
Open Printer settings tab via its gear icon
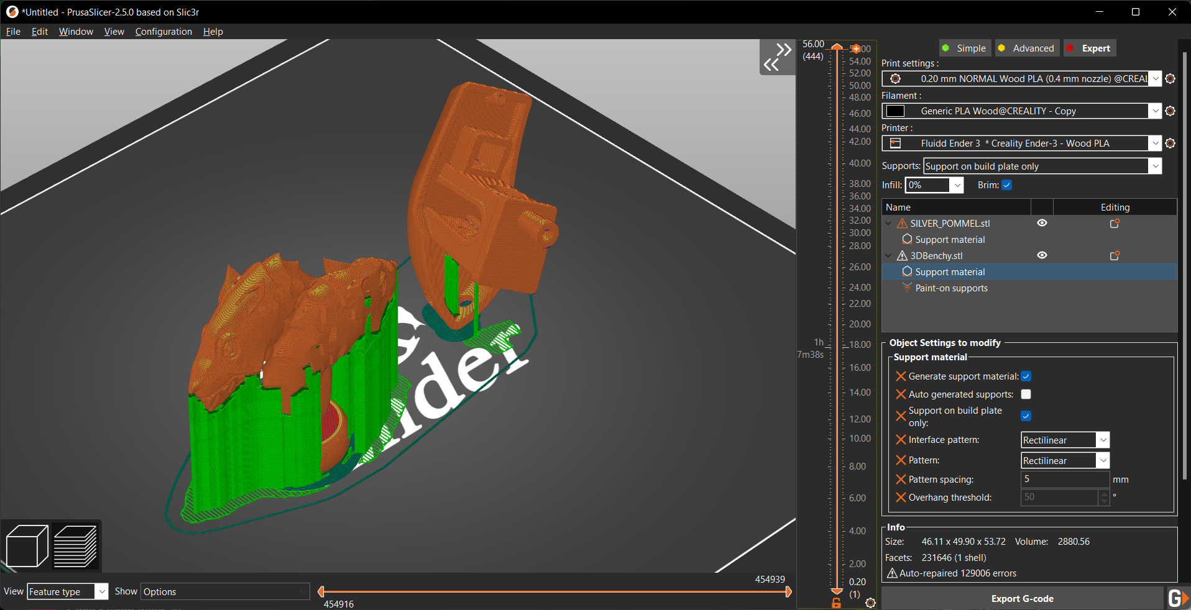click(x=1170, y=143)
